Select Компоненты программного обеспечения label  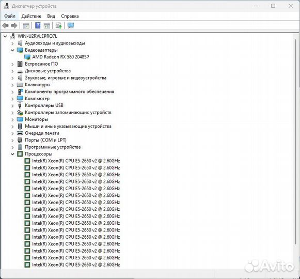(70, 92)
